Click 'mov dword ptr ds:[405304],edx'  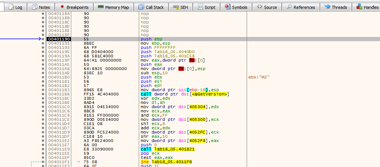coord(180,107)
